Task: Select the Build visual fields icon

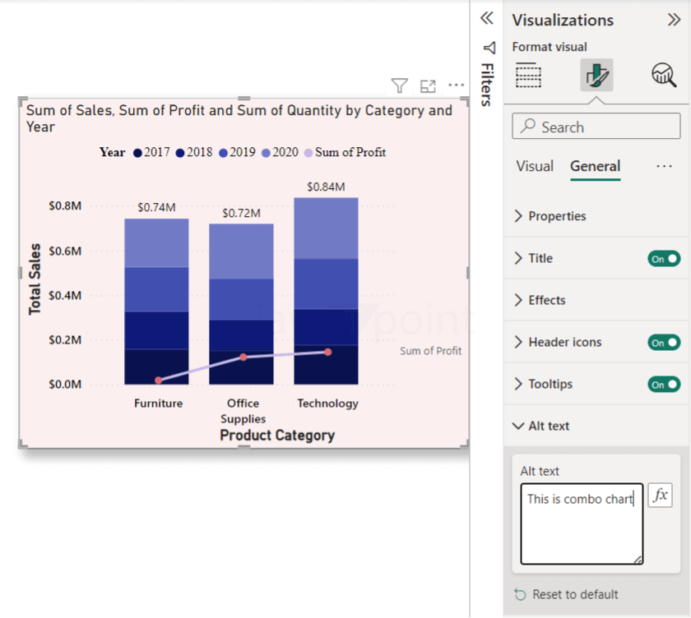Action: (x=528, y=75)
